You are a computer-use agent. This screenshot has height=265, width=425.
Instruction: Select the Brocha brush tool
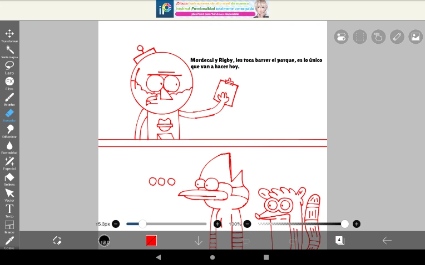point(9,100)
